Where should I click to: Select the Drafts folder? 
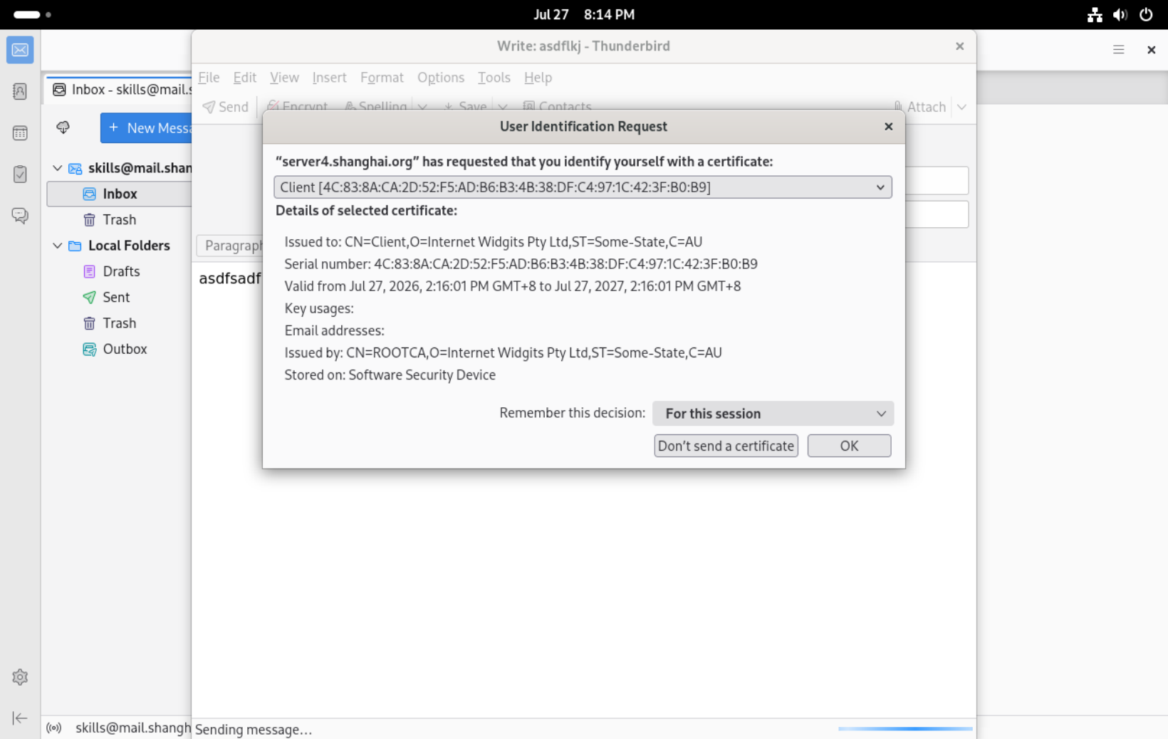[121, 271]
